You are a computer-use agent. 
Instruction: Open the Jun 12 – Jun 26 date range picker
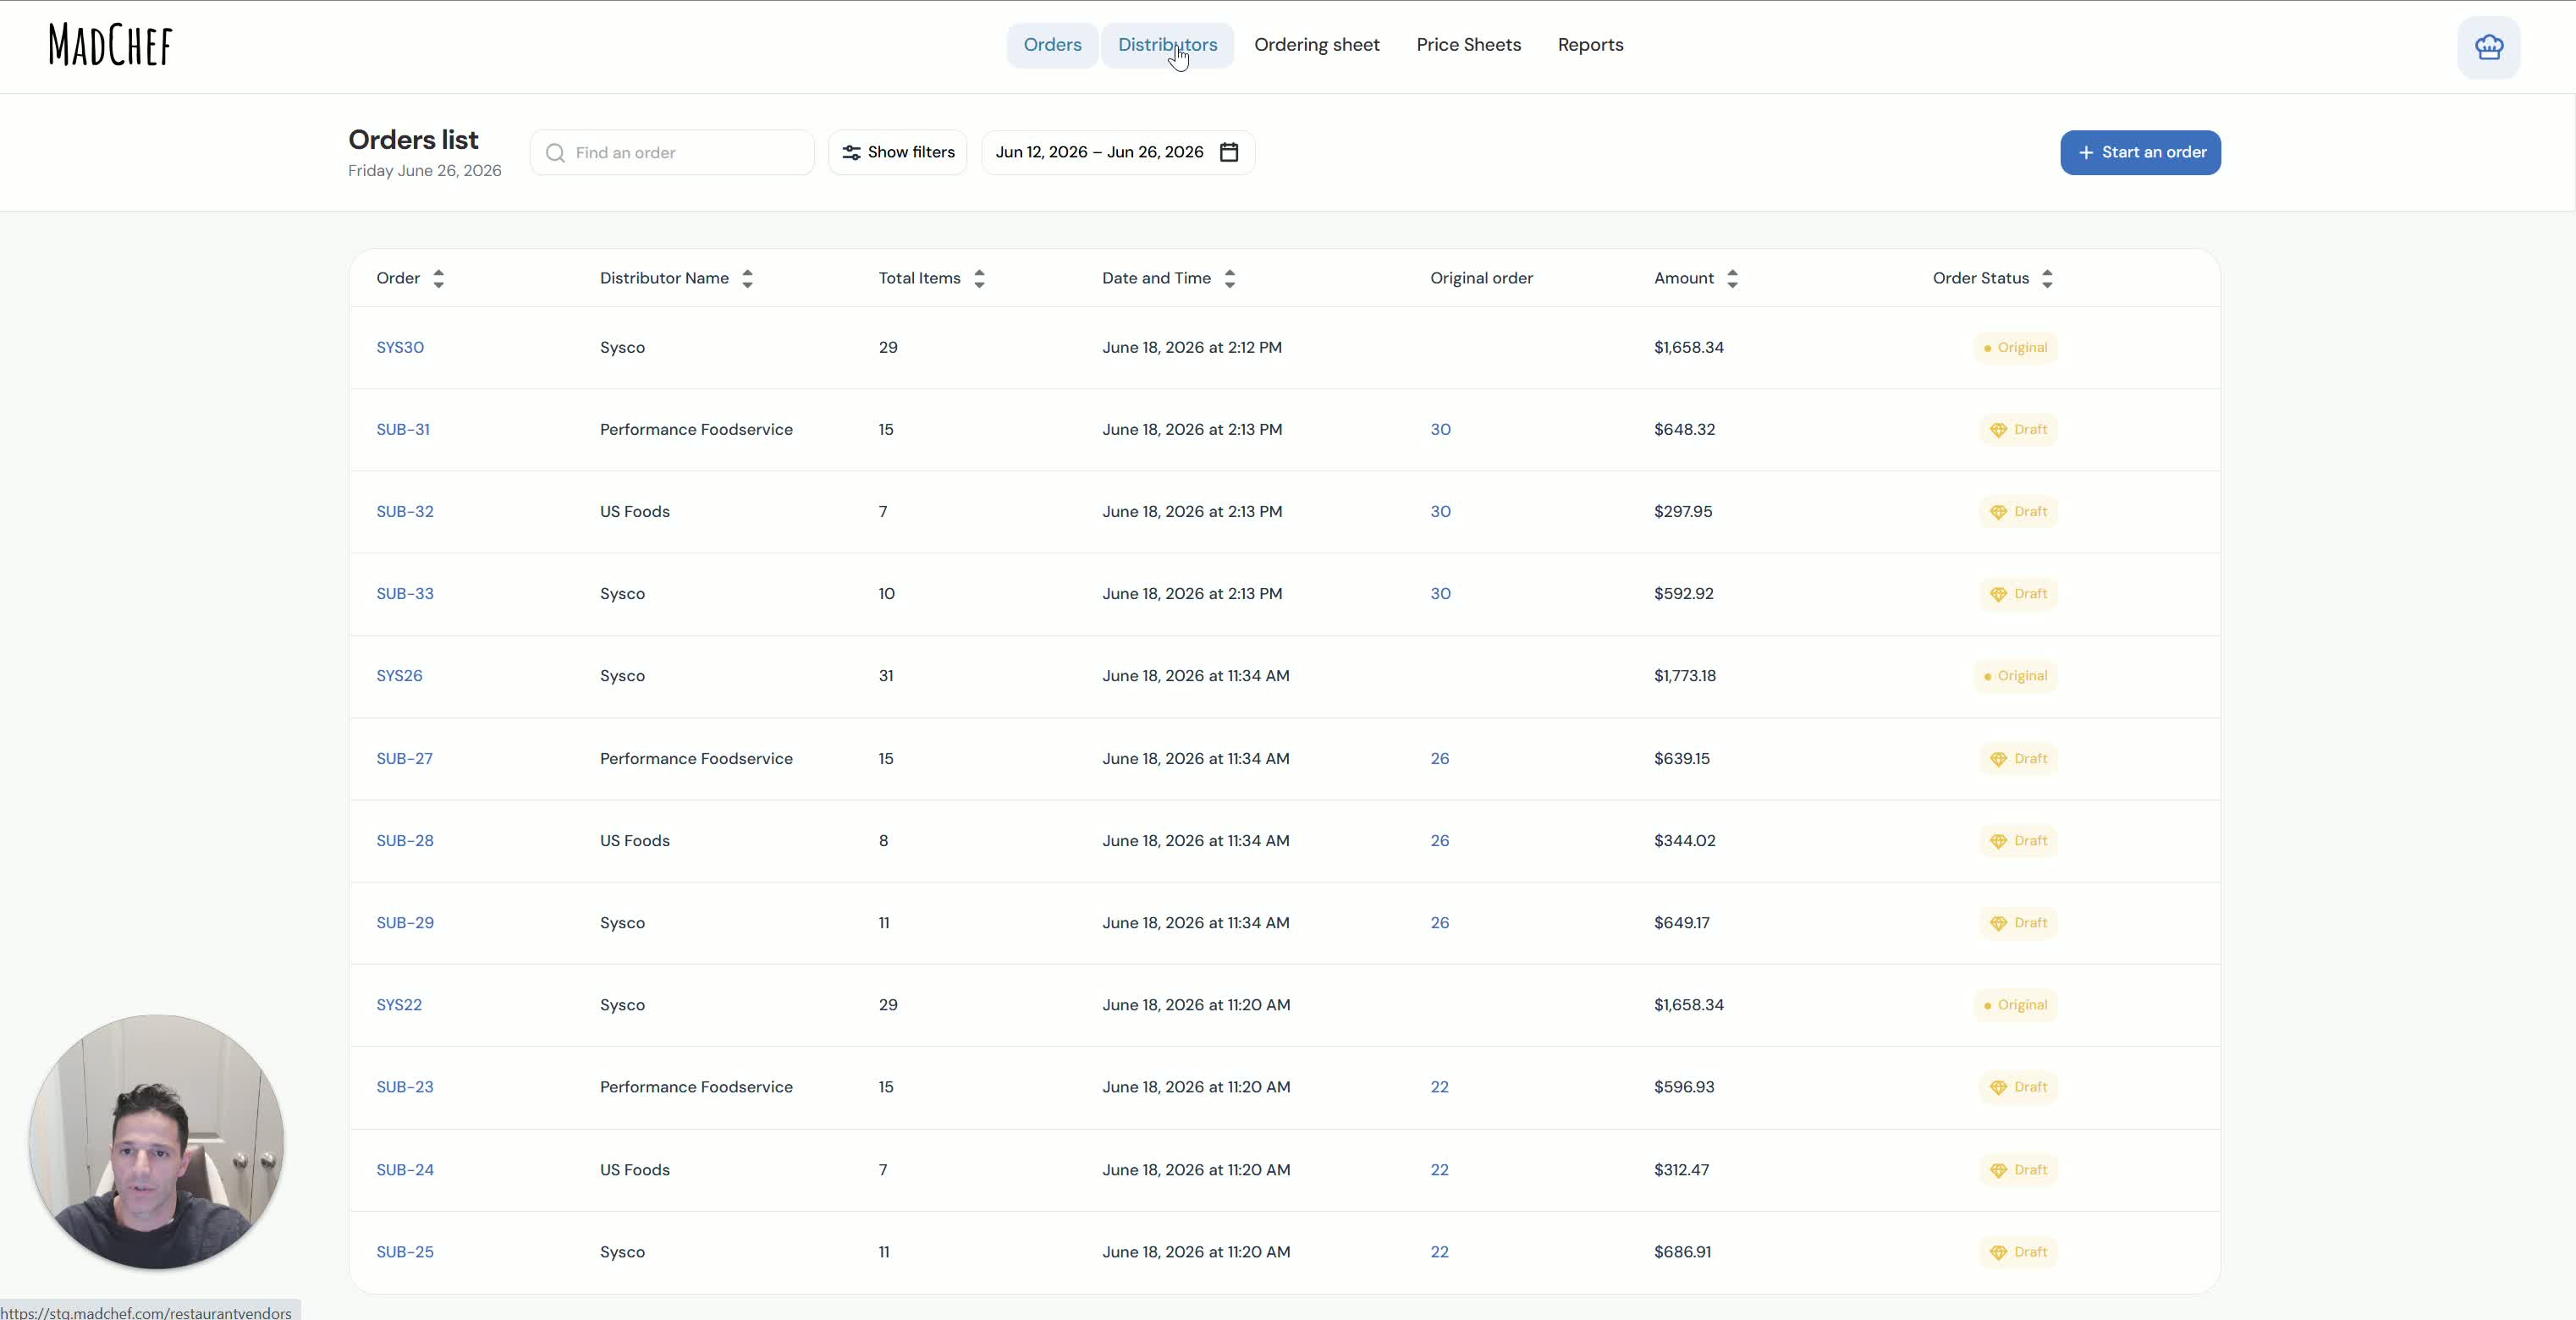coord(1117,153)
